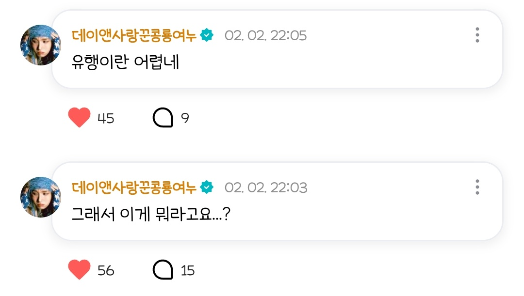The width and height of the screenshot is (524, 296).
Task: Click the username 데이앤사랑꾼콩룡여누 on the 22:03 post
Action: [x=134, y=187]
